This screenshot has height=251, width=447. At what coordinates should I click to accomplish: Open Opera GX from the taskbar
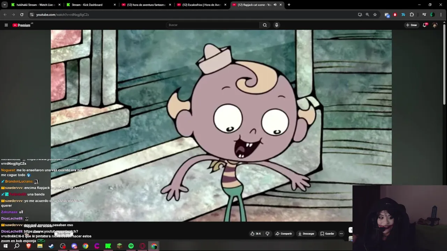tap(142, 246)
